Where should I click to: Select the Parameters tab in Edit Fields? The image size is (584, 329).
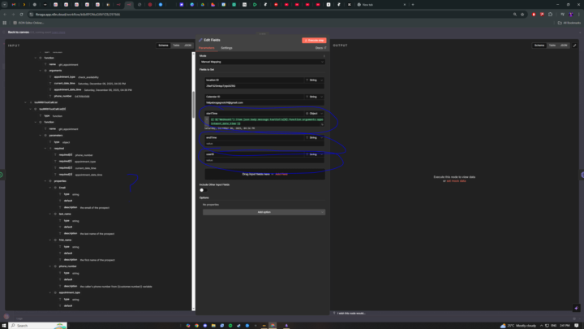(206, 48)
